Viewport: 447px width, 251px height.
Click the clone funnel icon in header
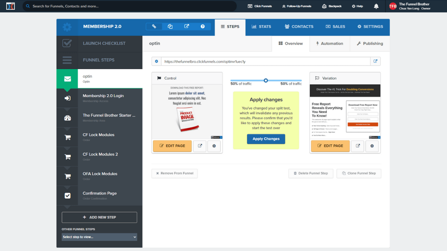(x=170, y=26)
